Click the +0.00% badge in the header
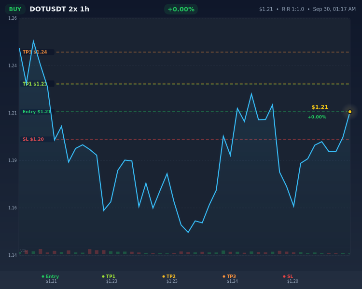Screen dimensions: 362x289 point(181,9)
